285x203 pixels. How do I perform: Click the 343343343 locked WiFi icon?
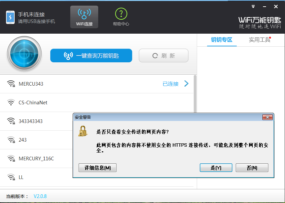tap(11, 121)
